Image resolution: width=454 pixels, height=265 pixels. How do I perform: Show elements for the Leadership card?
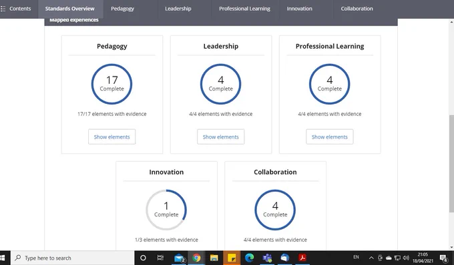coord(220,137)
